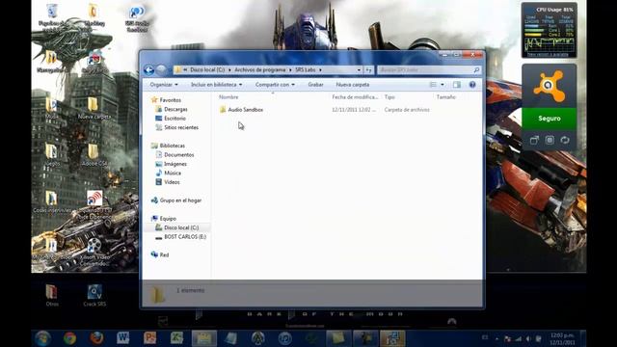The width and height of the screenshot is (617, 347).
Task: Select Favoritos in the navigation pane
Action: [171, 100]
